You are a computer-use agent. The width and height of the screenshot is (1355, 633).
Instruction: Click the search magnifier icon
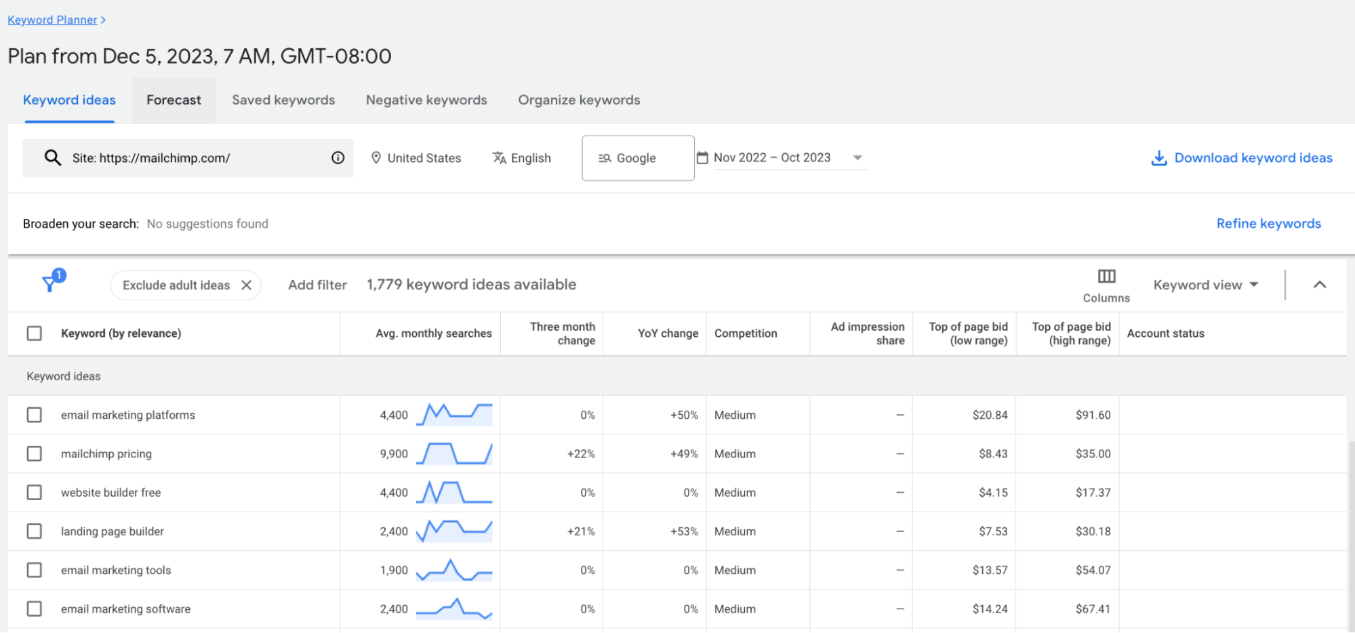[53, 158]
